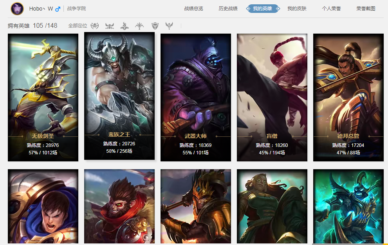Click the player avatar portrait

[17, 9]
